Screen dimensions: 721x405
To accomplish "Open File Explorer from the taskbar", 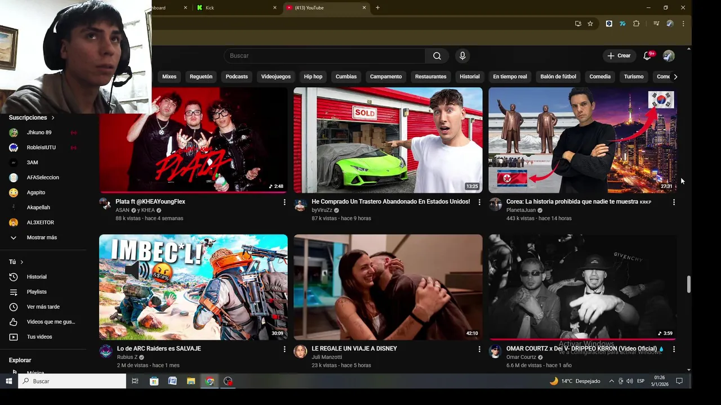I will click(x=191, y=381).
